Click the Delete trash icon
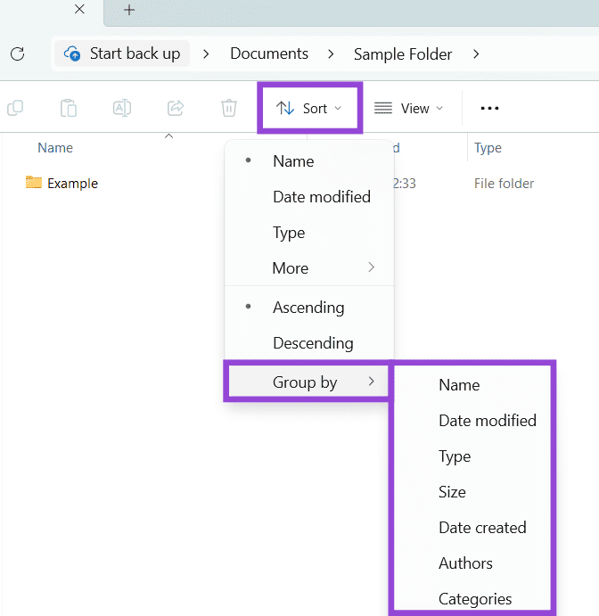Image resolution: width=599 pixels, height=616 pixels. point(229,108)
